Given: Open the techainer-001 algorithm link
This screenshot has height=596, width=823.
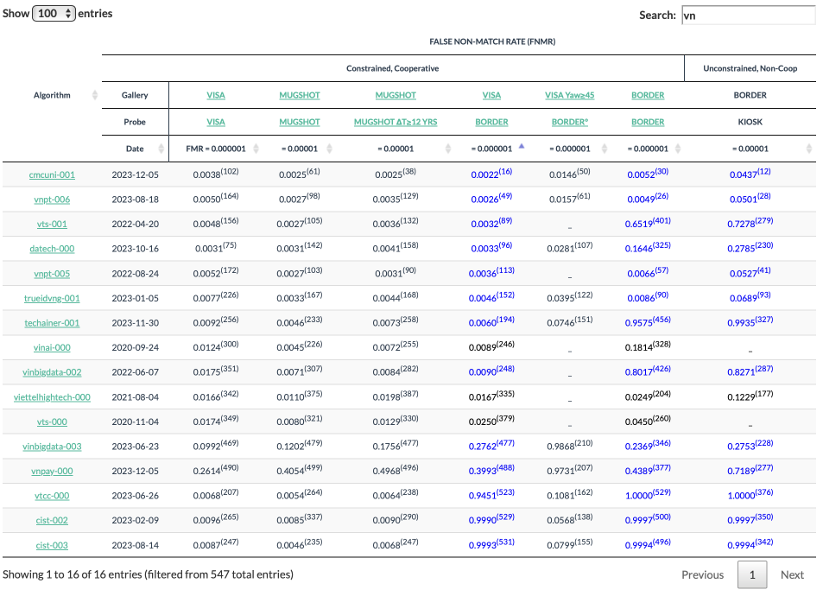Looking at the screenshot, I should tap(52, 323).
